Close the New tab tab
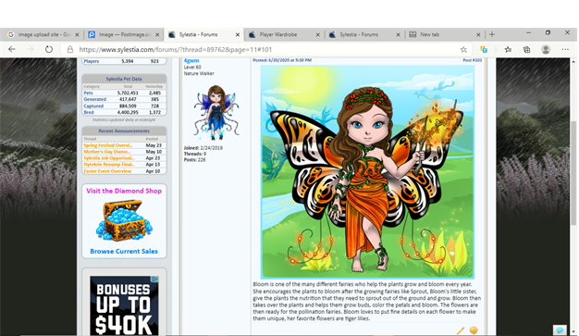 tap(478, 35)
